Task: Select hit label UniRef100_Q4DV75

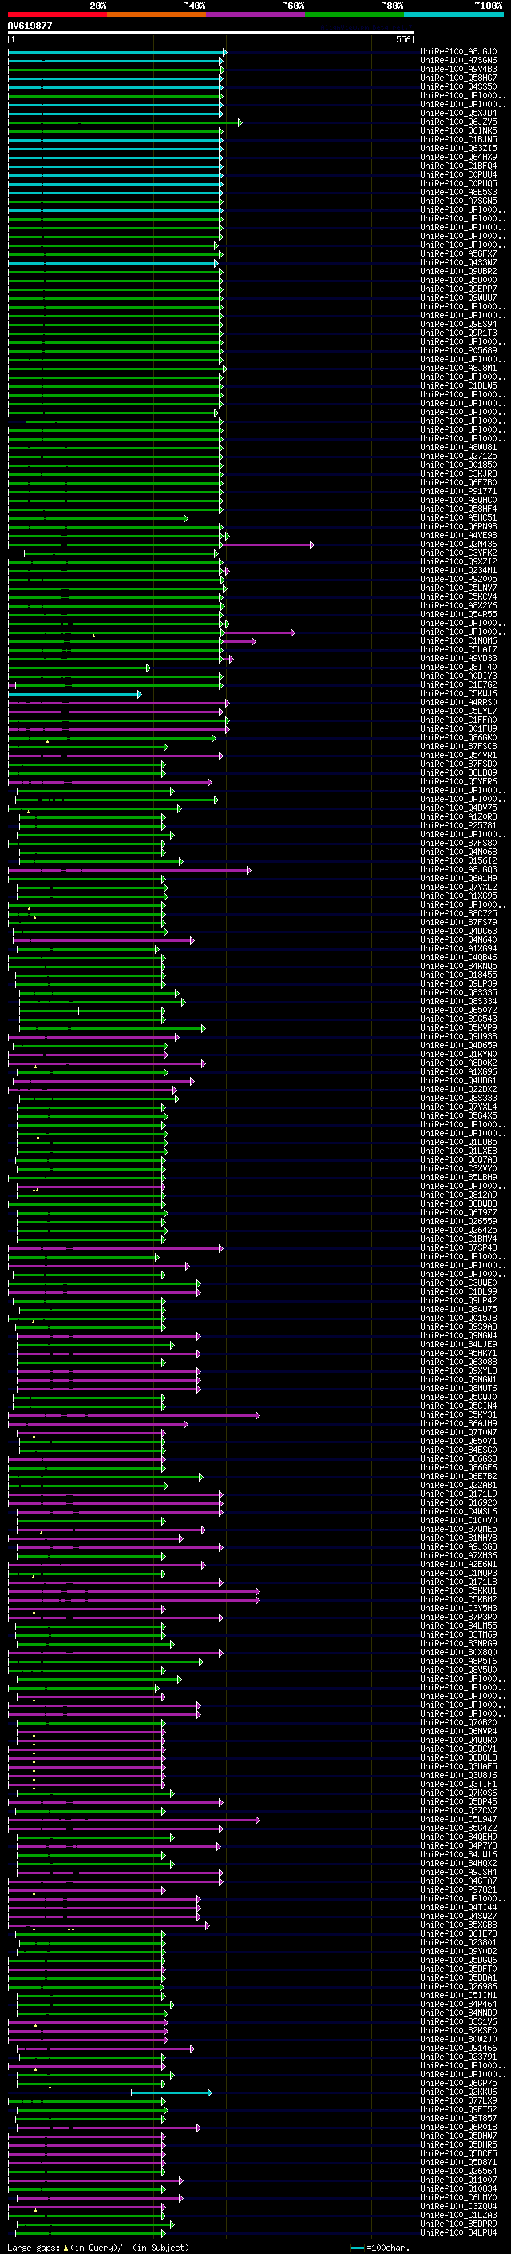Action: click(x=458, y=808)
